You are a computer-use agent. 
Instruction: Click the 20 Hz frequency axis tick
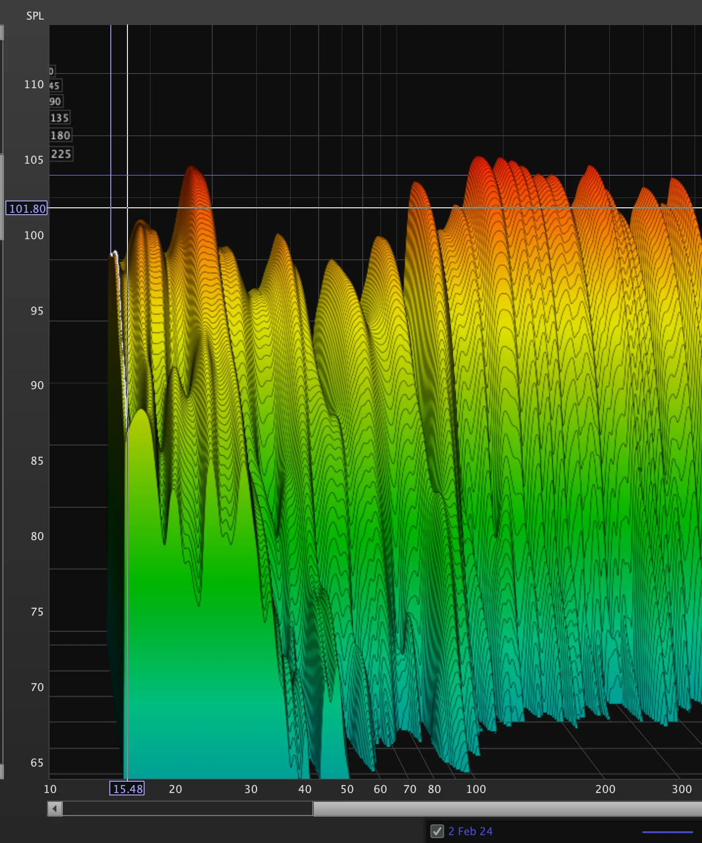[175, 789]
